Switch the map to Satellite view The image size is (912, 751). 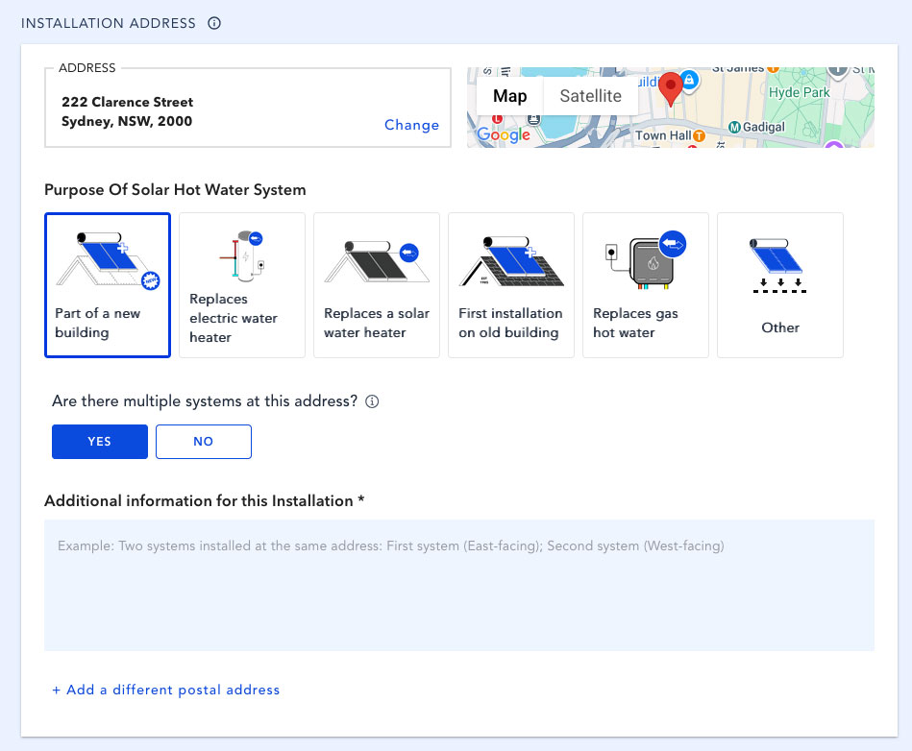[x=590, y=96]
